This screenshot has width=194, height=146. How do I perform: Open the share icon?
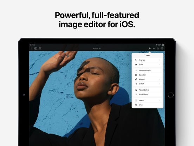(x=158, y=48)
